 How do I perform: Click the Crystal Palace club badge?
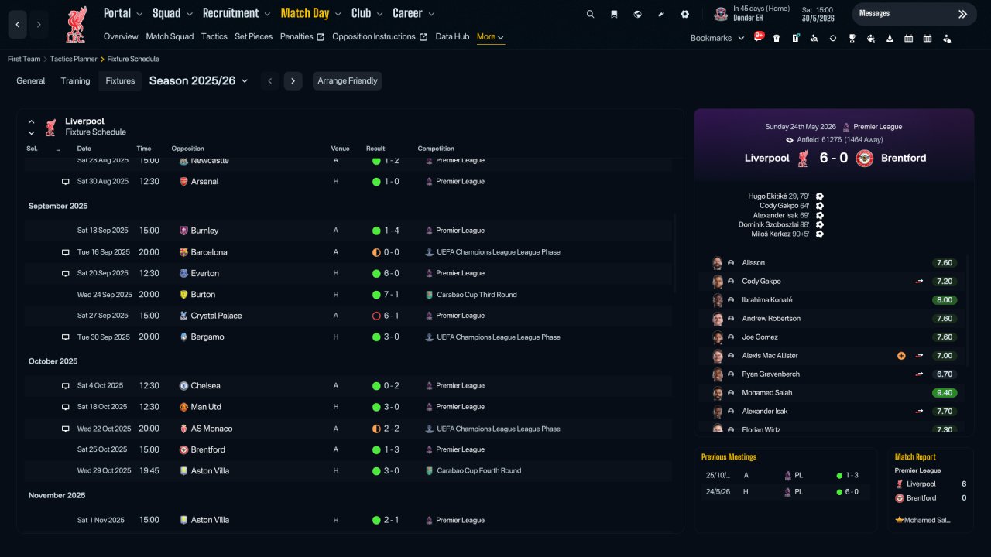[183, 316]
